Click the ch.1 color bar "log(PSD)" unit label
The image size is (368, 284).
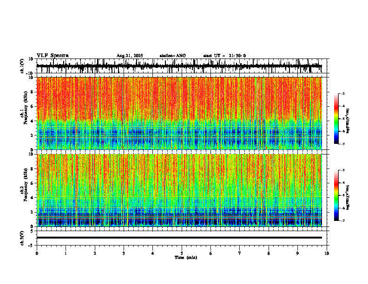348,121
